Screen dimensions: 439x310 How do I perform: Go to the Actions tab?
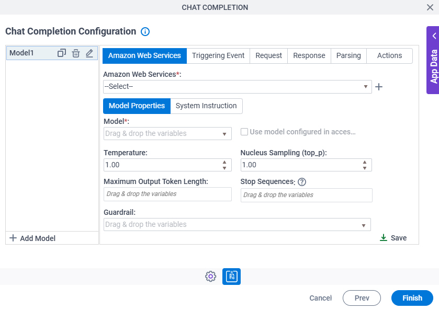coord(389,56)
